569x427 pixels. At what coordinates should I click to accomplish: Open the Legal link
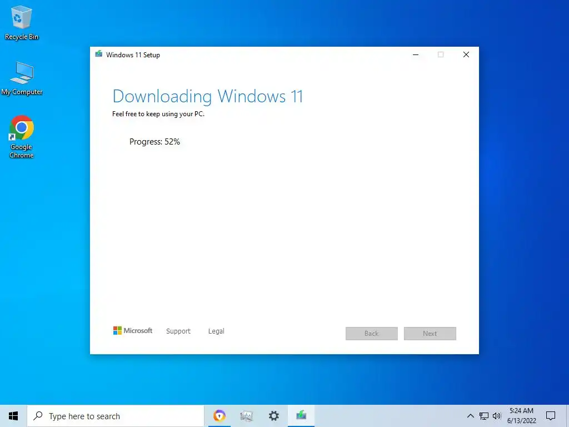pos(216,331)
